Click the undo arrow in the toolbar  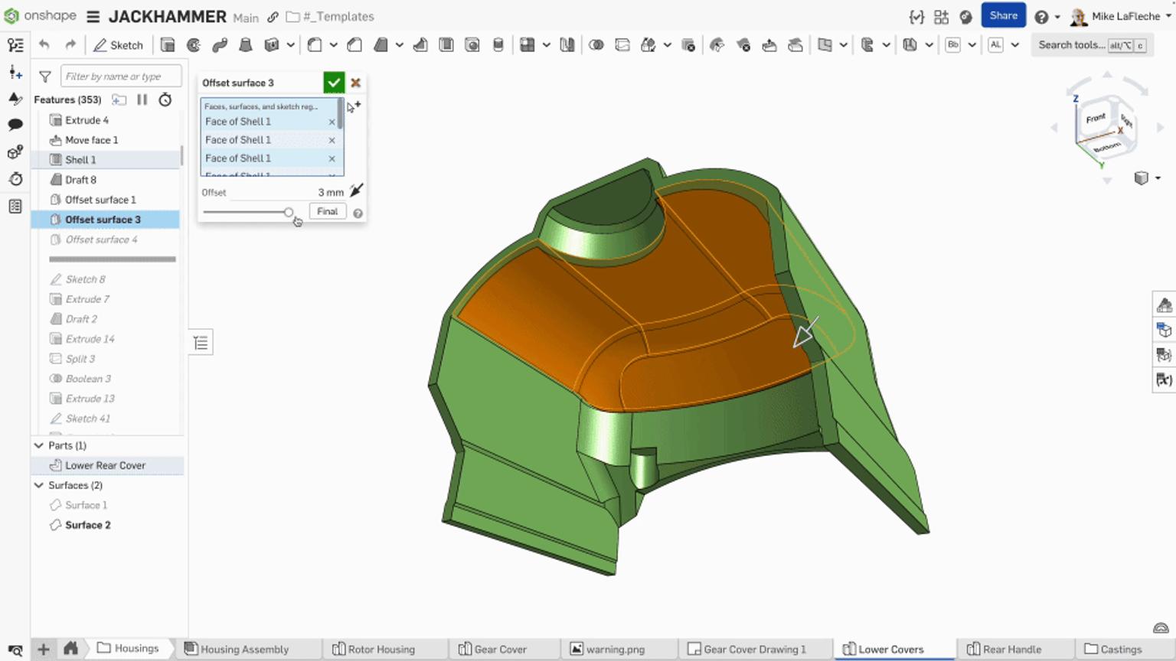click(x=44, y=45)
